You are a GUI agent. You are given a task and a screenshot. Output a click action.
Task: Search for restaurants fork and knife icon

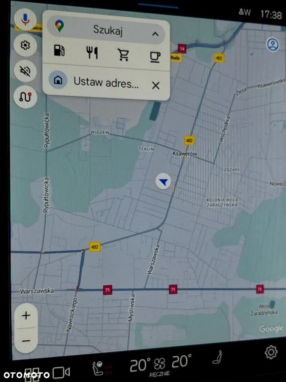pyautogui.click(x=92, y=53)
